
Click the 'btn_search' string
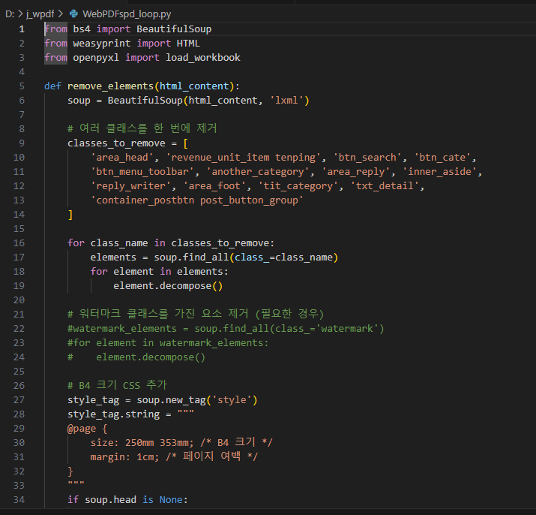[367, 158]
